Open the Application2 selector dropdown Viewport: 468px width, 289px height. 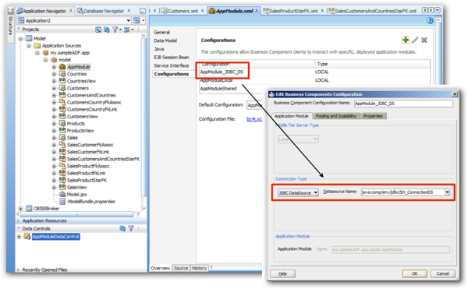click(129, 20)
